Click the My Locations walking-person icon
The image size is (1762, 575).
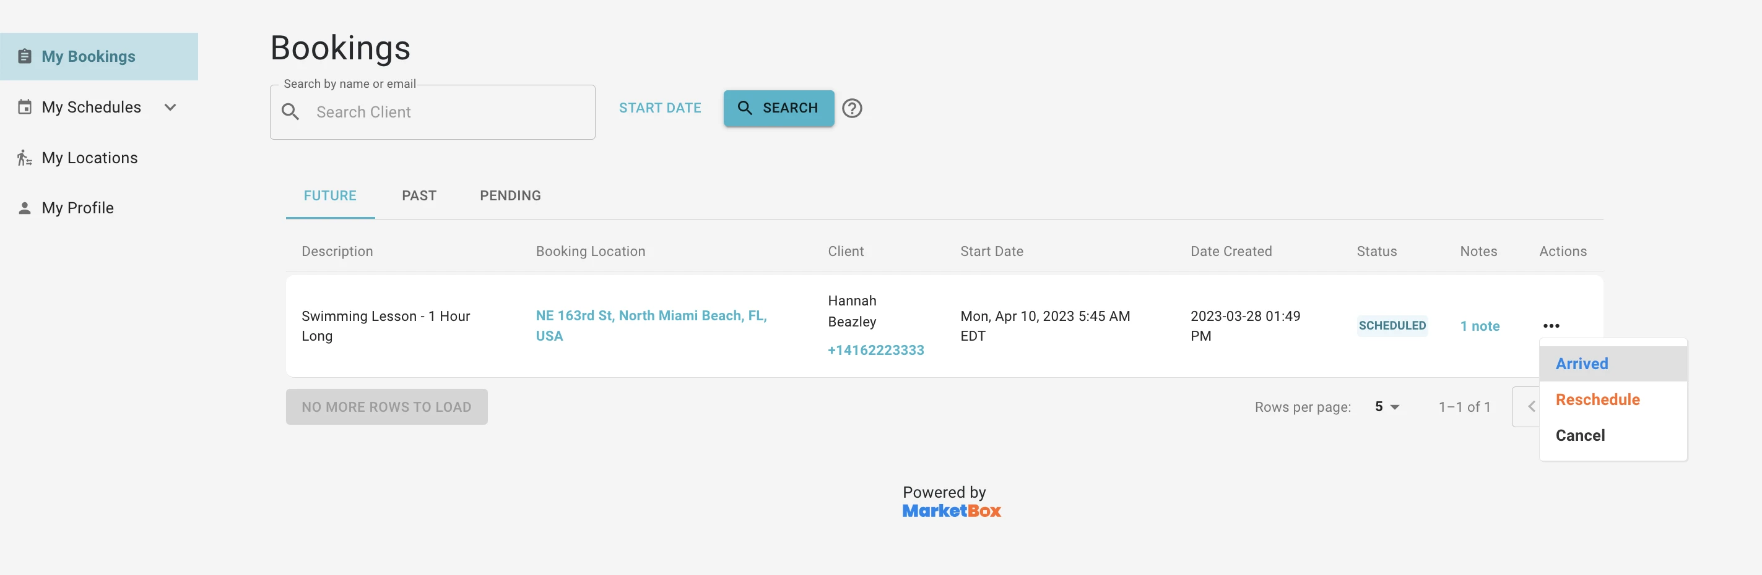[x=25, y=157]
